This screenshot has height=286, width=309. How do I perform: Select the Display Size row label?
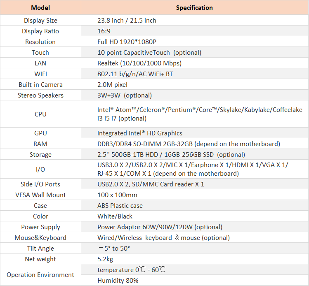(40, 21)
